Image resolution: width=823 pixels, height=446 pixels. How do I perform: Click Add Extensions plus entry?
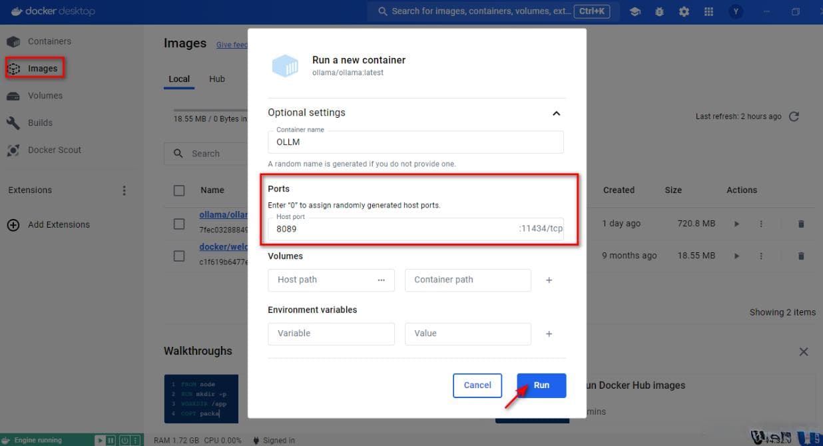click(48, 225)
